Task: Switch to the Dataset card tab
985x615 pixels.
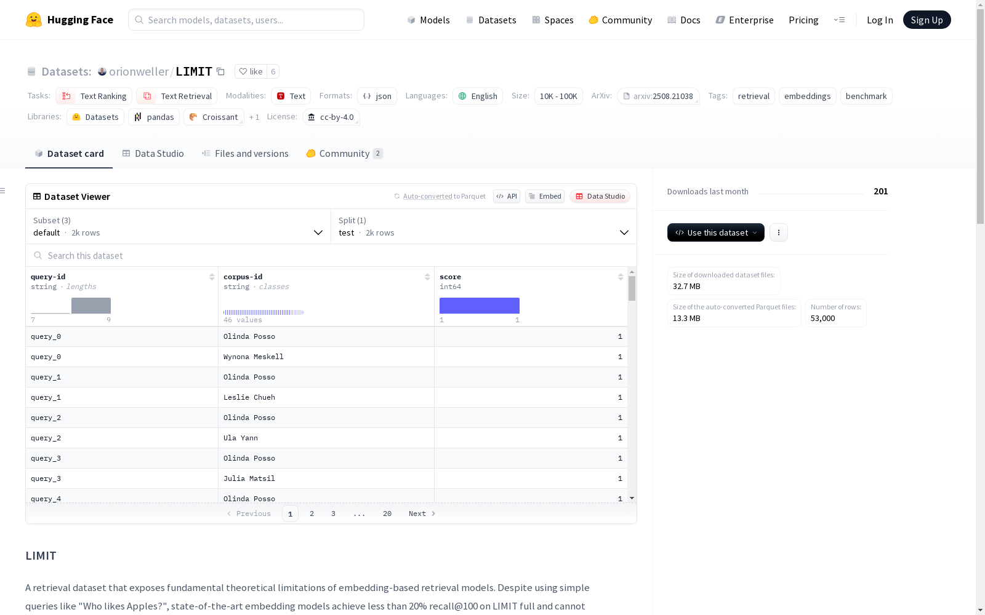Action: click(x=69, y=153)
